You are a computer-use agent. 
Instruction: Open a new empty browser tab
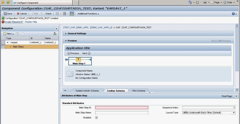click(75, 3)
